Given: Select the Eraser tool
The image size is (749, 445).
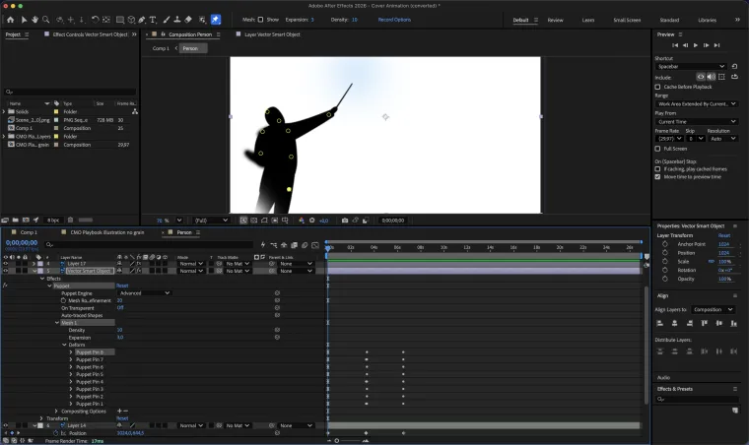Looking at the screenshot, I should 188,20.
